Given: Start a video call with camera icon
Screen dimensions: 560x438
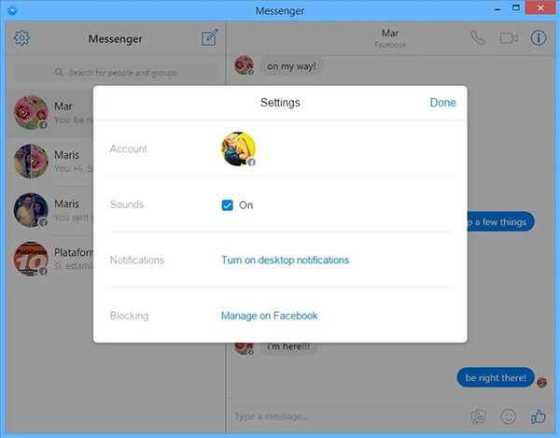Looking at the screenshot, I should (509, 38).
